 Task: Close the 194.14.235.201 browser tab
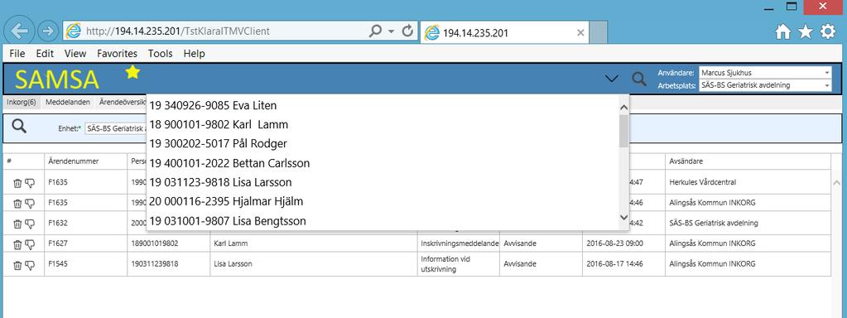(580, 32)
